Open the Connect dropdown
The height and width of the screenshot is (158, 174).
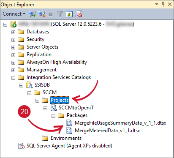14,14
